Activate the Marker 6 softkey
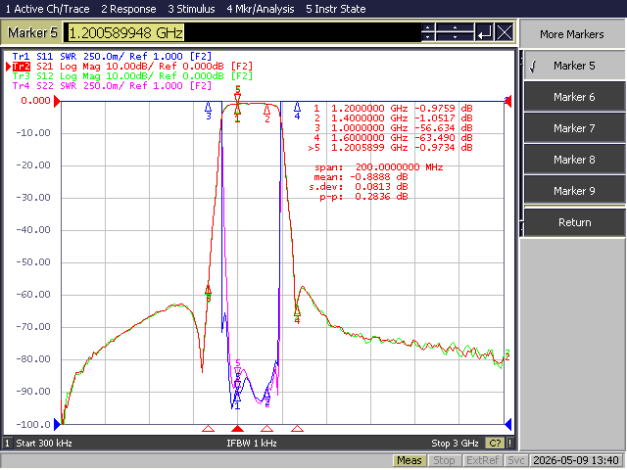The height and width of the screenshot is (470, 627). 574,97
